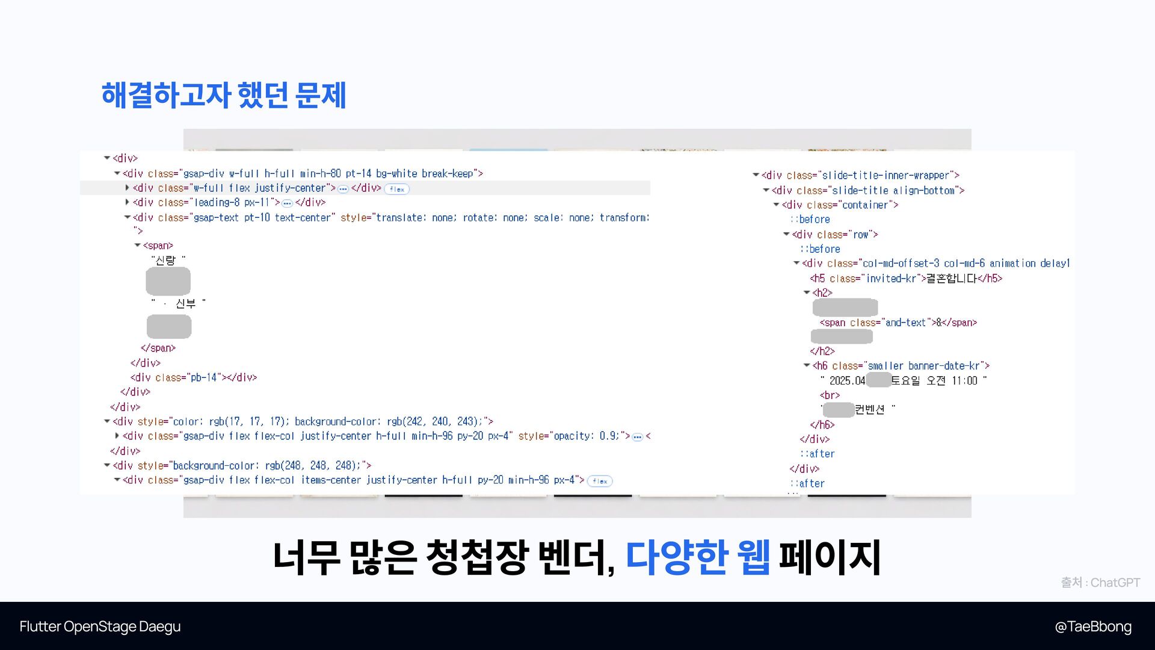Click the 출처 : ChatGPT source text
The width and height of the screenshot is (1155, 650).
coord(1100,583)
